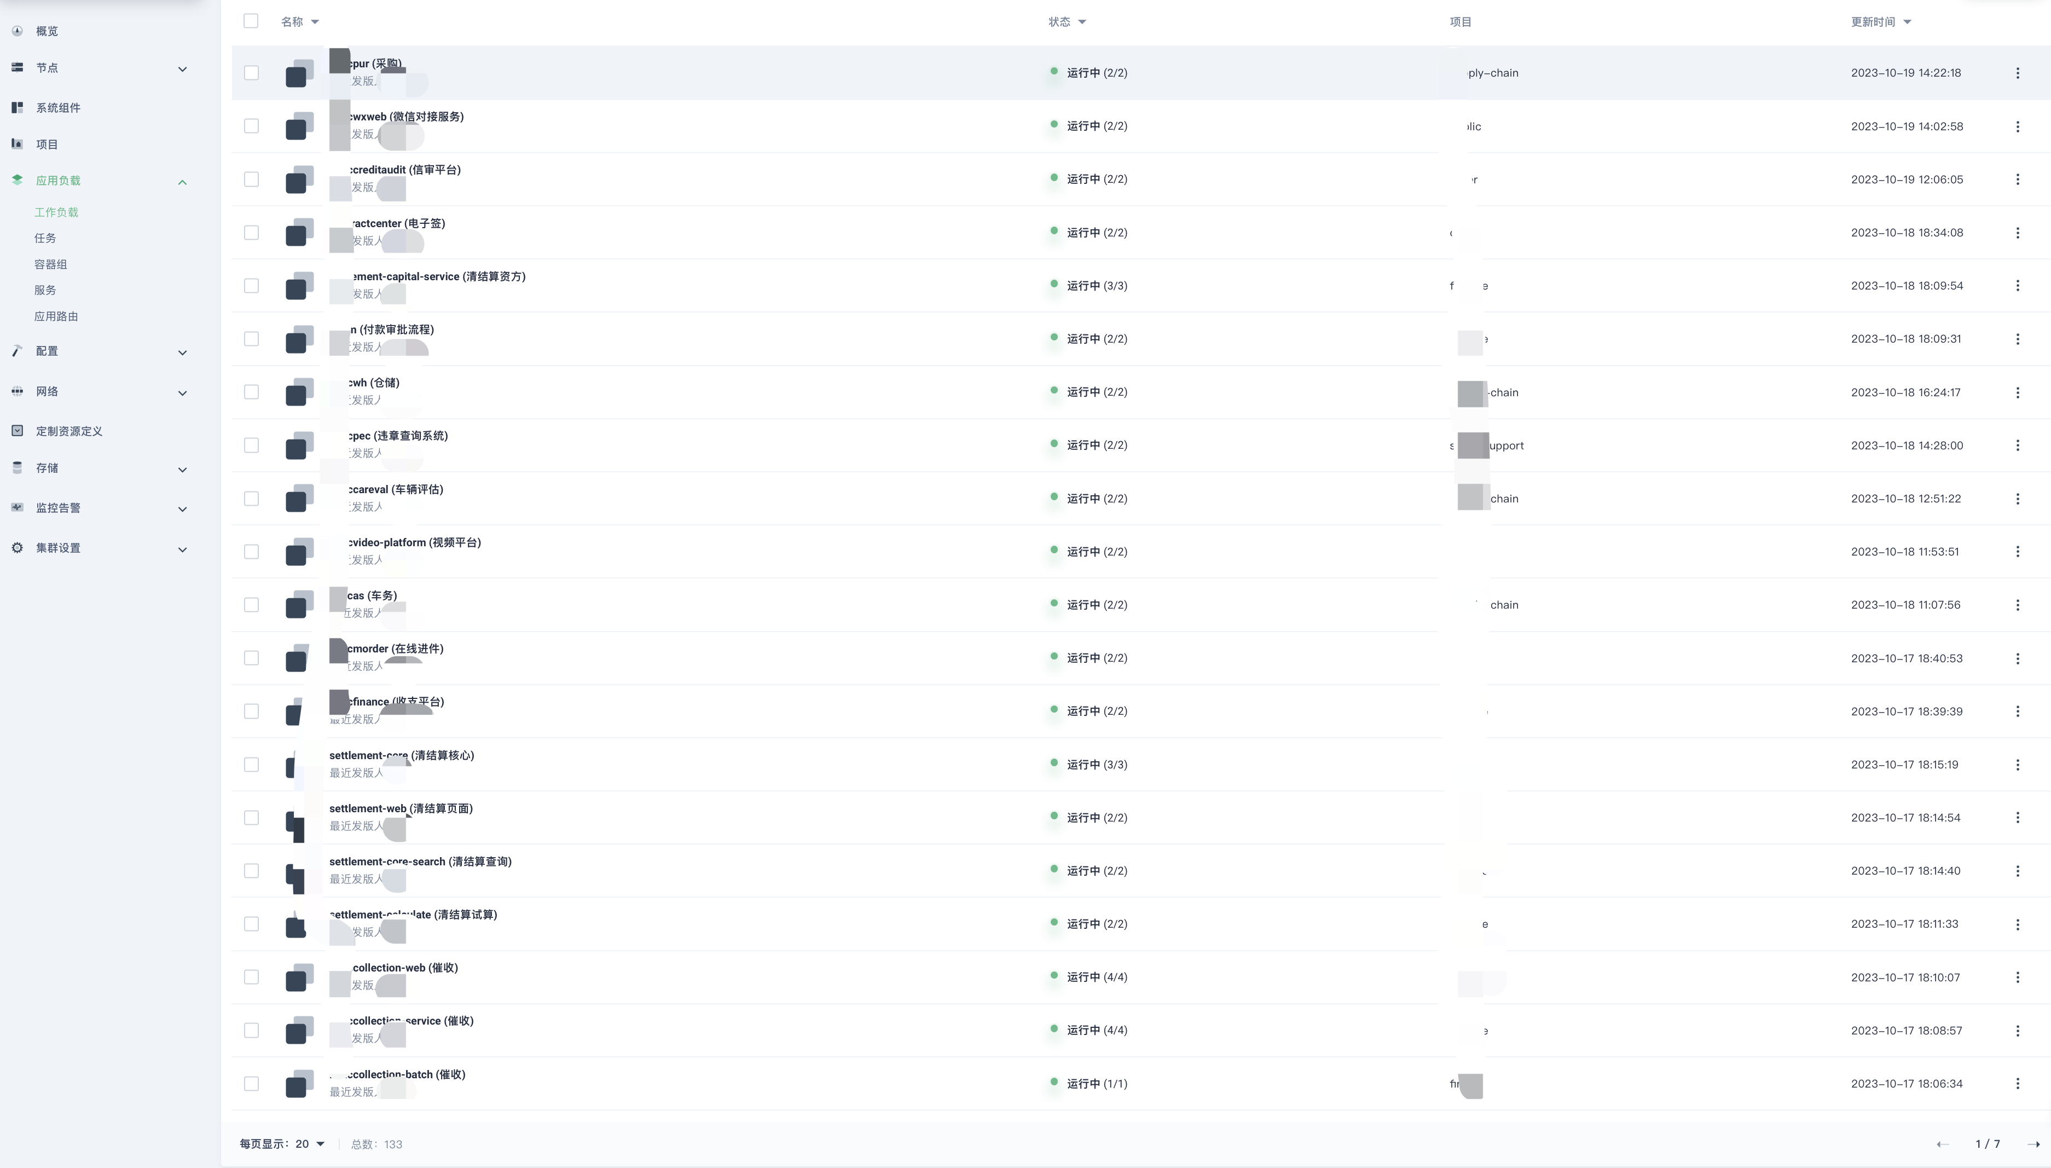Check the settlement-core-search row checkbox
The image size is (2051, 1168).
point(251,870)
